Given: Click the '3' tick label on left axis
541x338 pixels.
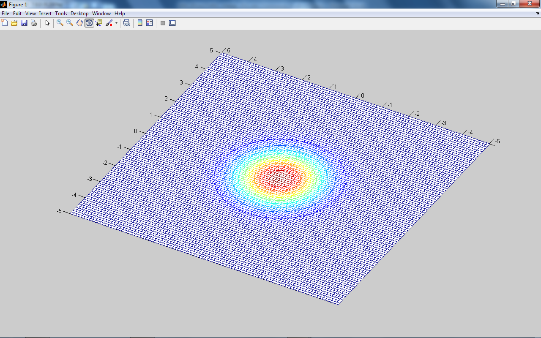Looking at the screenshot, I should click(x=181, y=82).
